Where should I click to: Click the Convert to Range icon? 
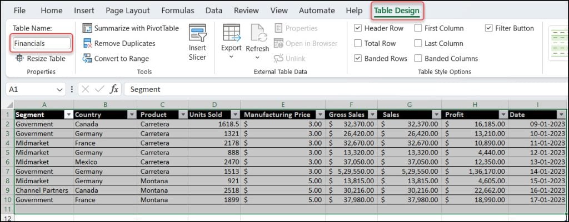coord(87,59)
